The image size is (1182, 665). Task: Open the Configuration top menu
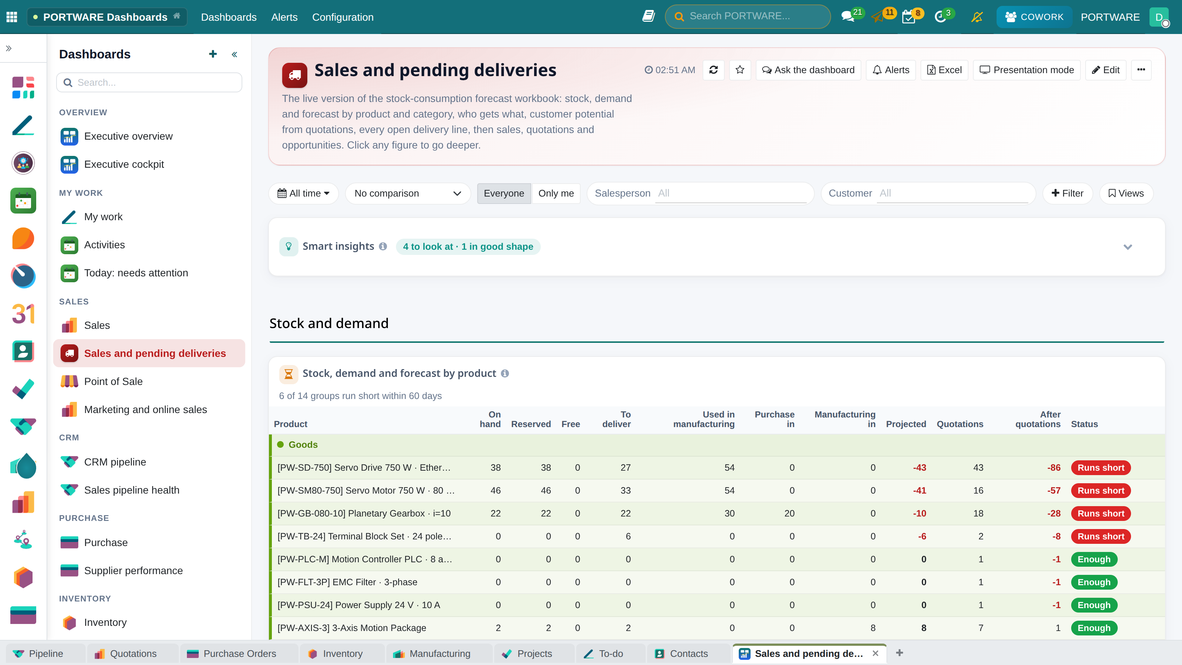(343, 17)
